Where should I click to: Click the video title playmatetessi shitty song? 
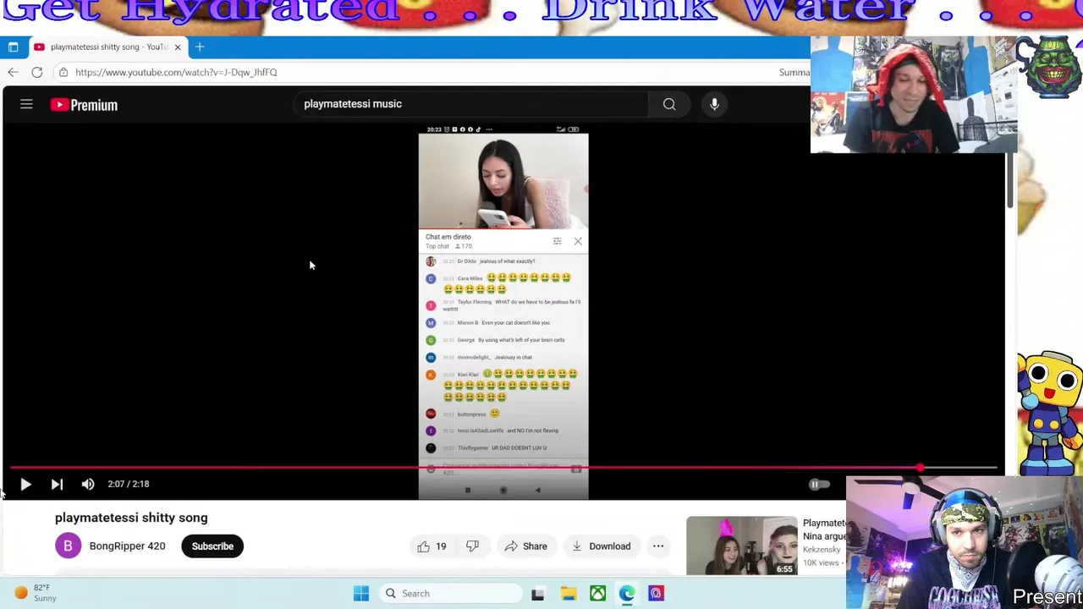click(131, 518)
